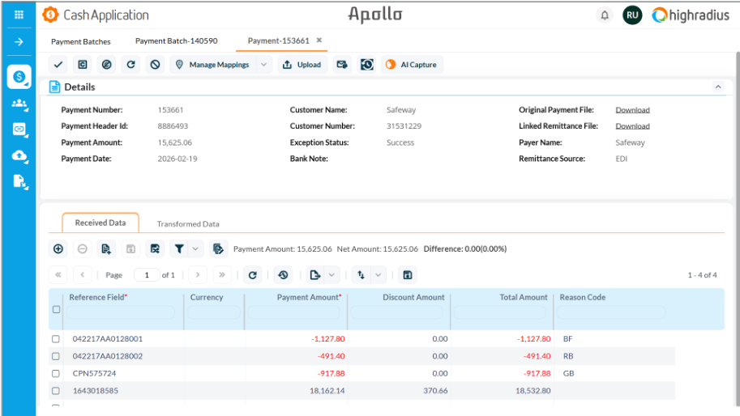The width and height of the screenshot is (740, 416).
Task: Click the add row plus icon
Action: 58,249
